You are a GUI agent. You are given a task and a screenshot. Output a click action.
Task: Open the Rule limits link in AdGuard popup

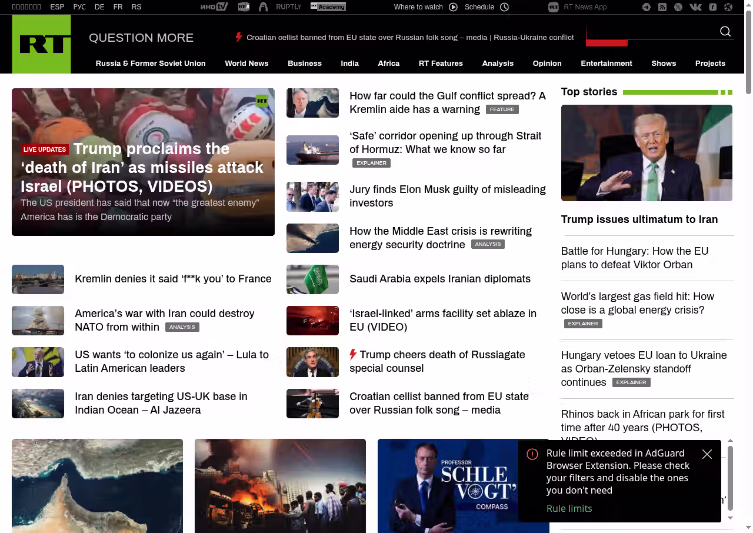point(569,508)
